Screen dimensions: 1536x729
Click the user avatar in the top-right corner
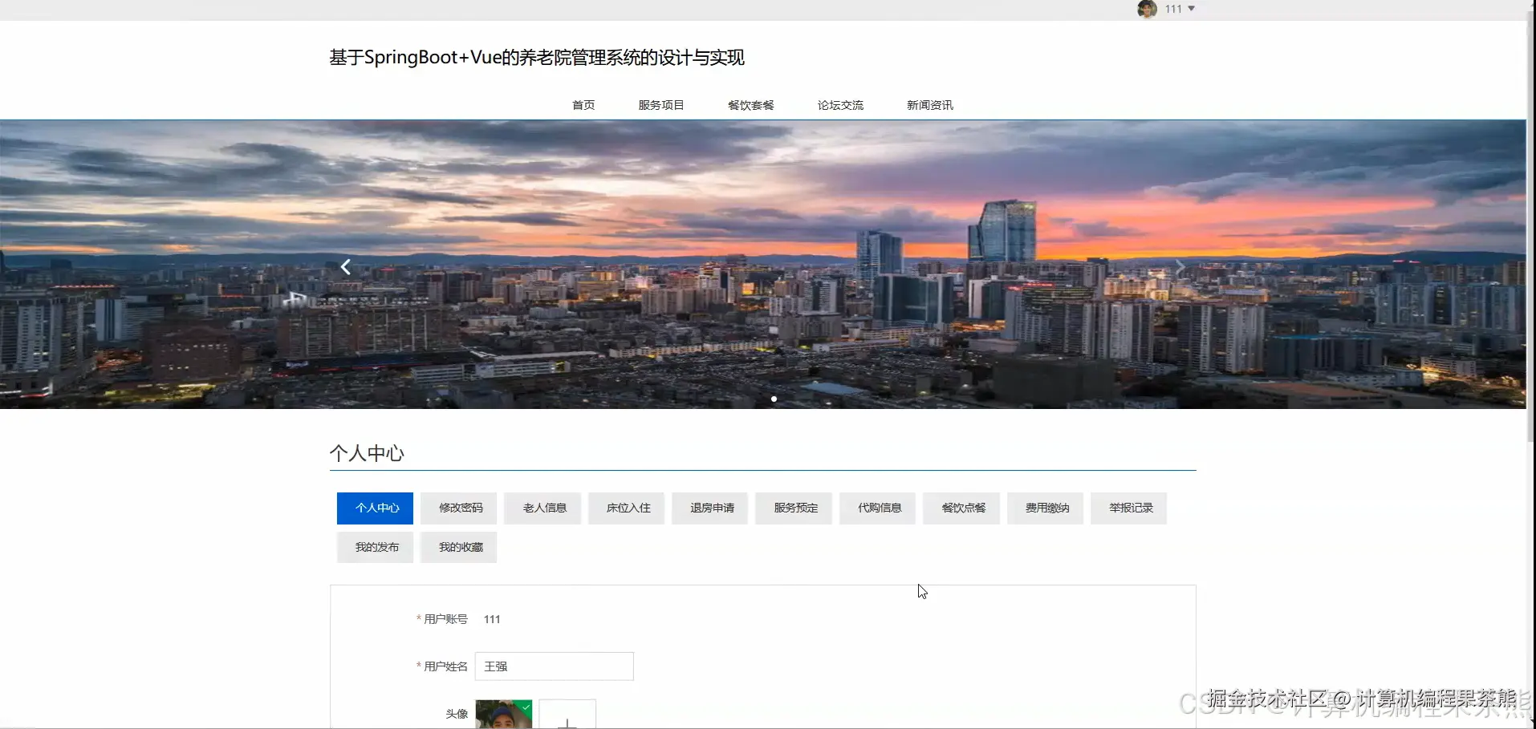point(1147,10)
